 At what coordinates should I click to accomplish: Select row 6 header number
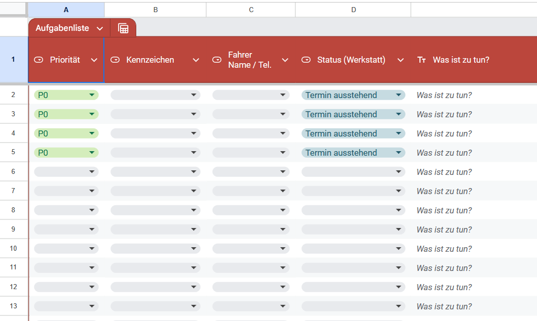click(13, 171)
